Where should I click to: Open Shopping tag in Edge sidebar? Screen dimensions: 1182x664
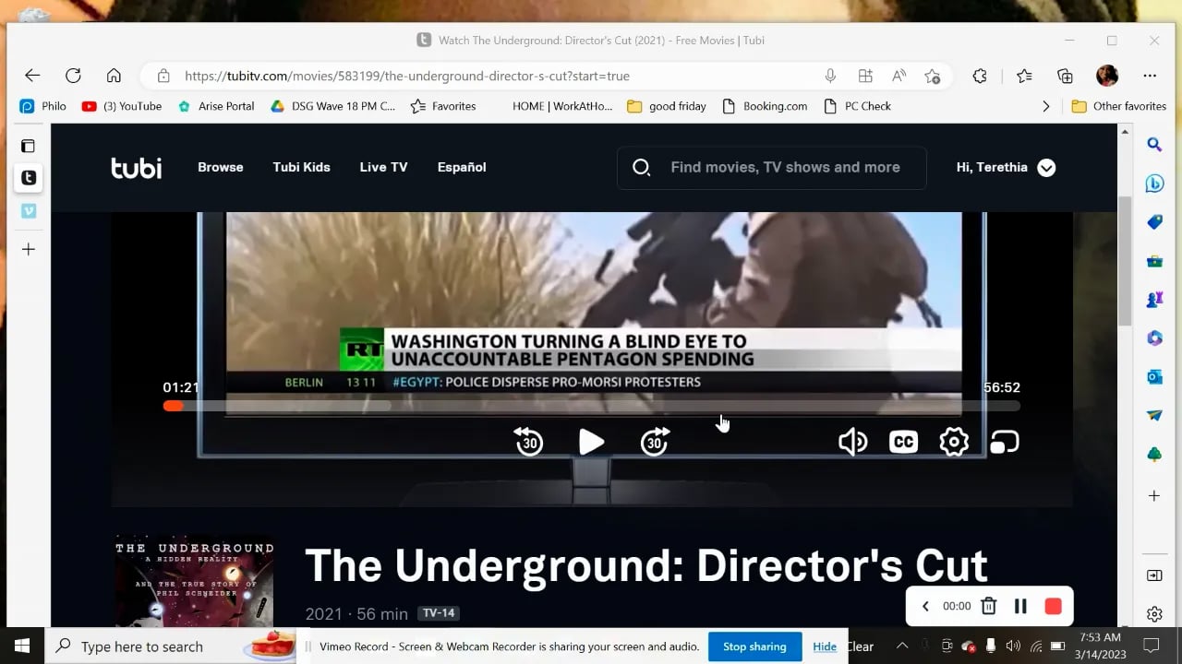pos(1154,222)
